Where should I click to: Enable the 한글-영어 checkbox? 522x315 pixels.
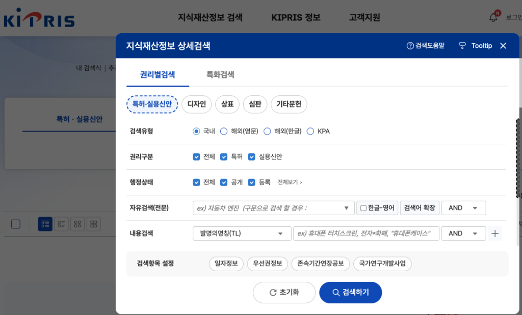tap(363, 208)
